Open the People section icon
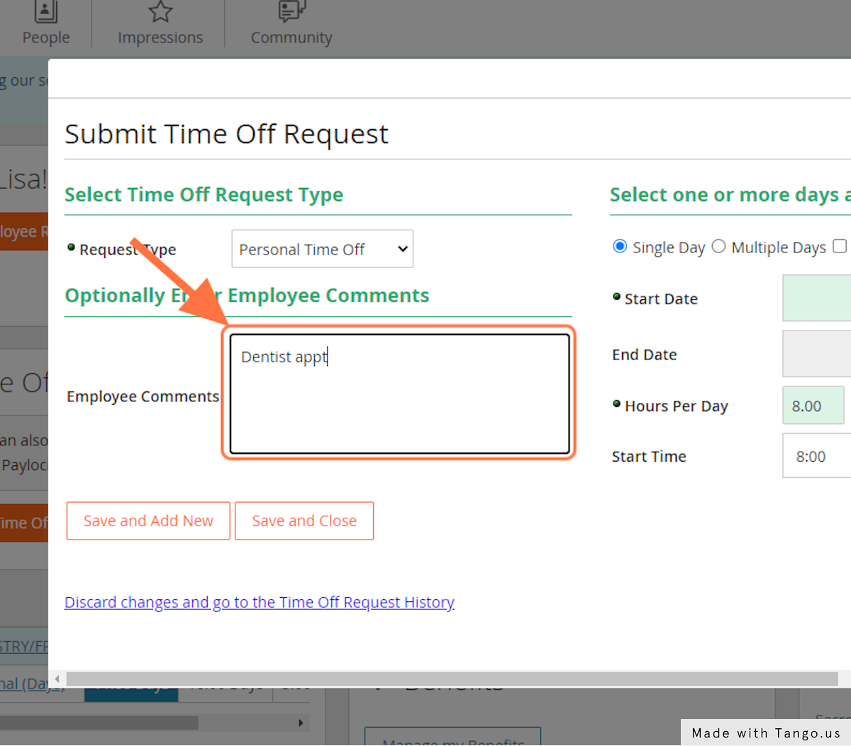This screenshot has width=851, height=746. pos(46,11)
